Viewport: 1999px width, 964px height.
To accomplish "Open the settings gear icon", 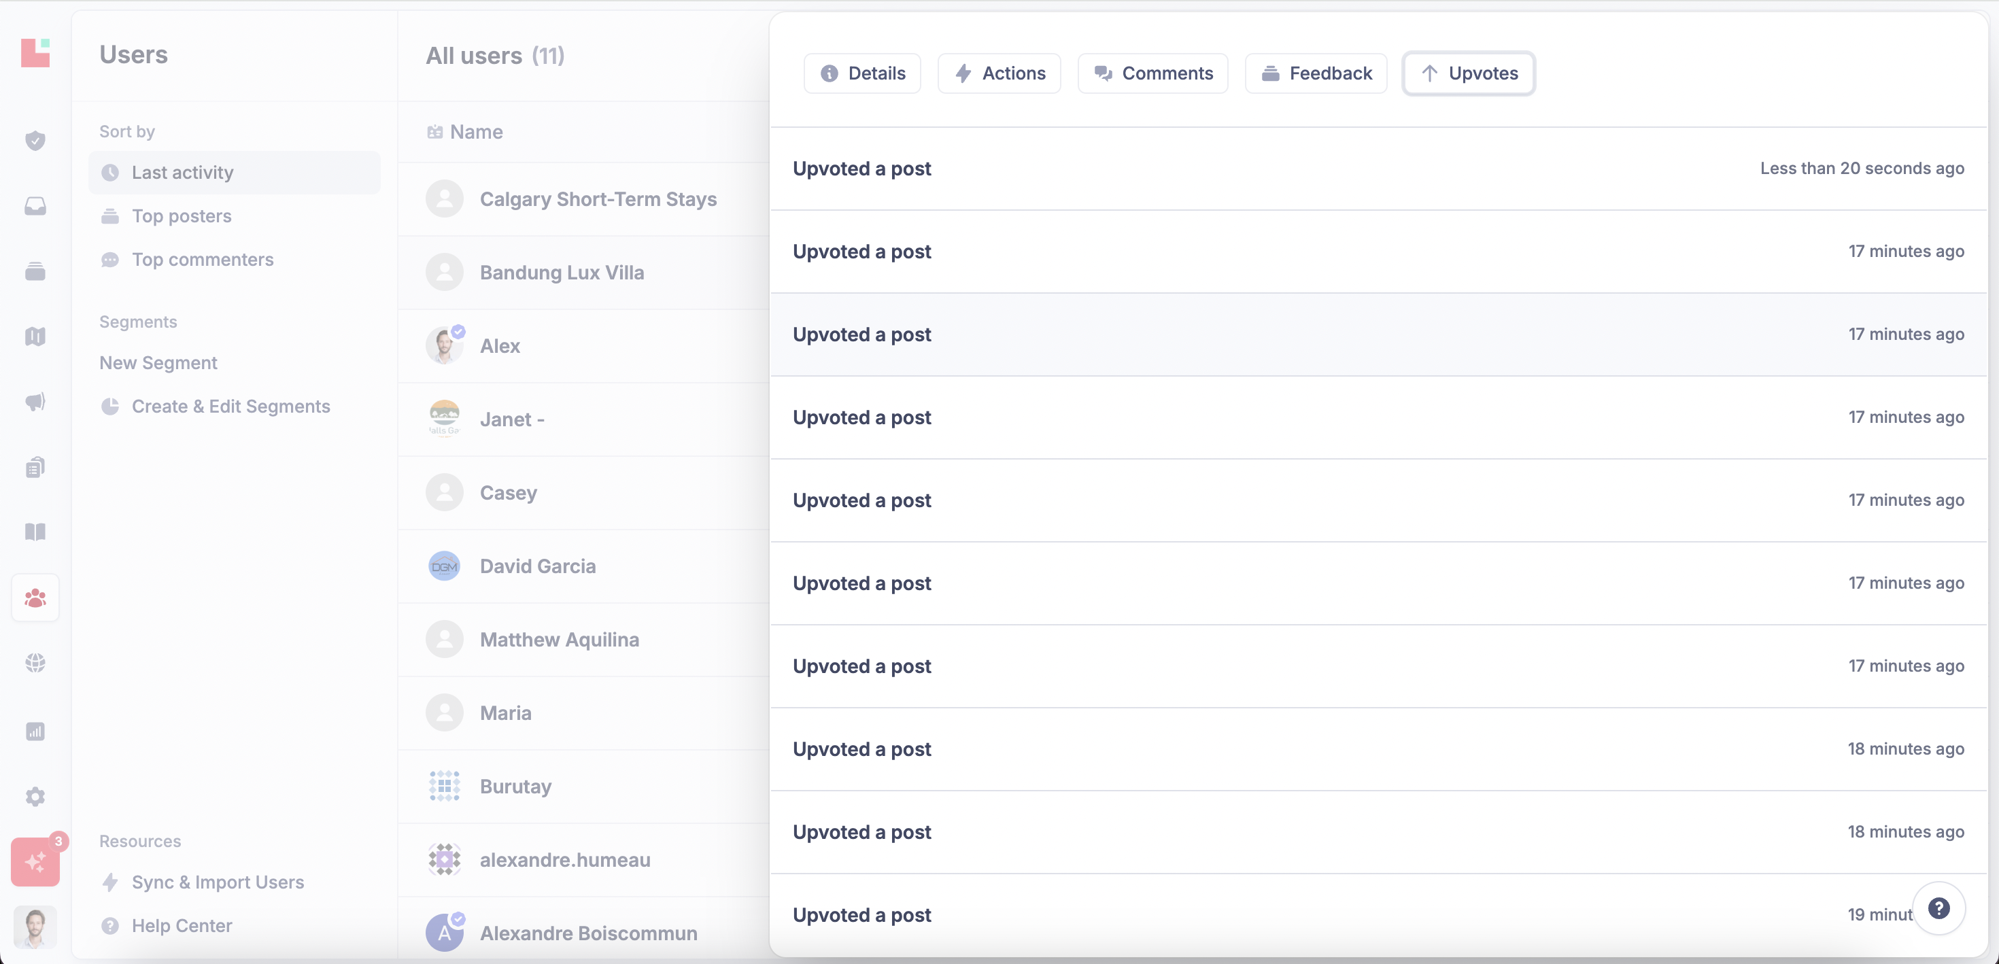I will pos(35,796).
